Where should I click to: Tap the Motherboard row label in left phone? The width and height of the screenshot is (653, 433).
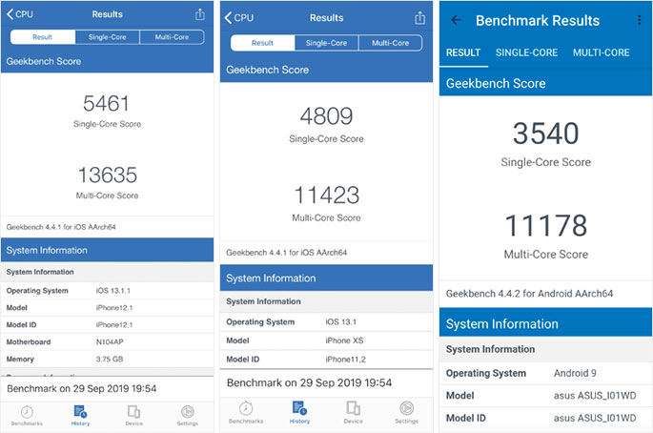(29, 342)
